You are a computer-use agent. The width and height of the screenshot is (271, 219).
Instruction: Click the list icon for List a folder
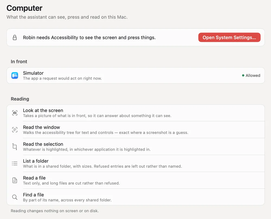(x=15, y=163)
